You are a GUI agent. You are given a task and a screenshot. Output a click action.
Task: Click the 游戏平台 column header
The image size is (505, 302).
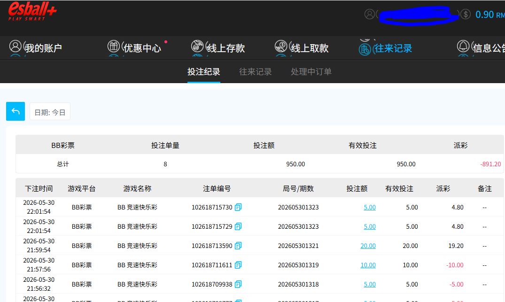pos(81,189)
